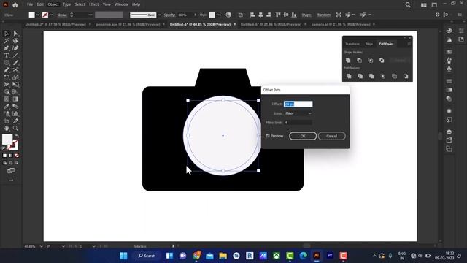The width and height of the screenshot is (467, 263).
Task: Click the search magnifier in the top bar
Action: (x=408, y=5)
